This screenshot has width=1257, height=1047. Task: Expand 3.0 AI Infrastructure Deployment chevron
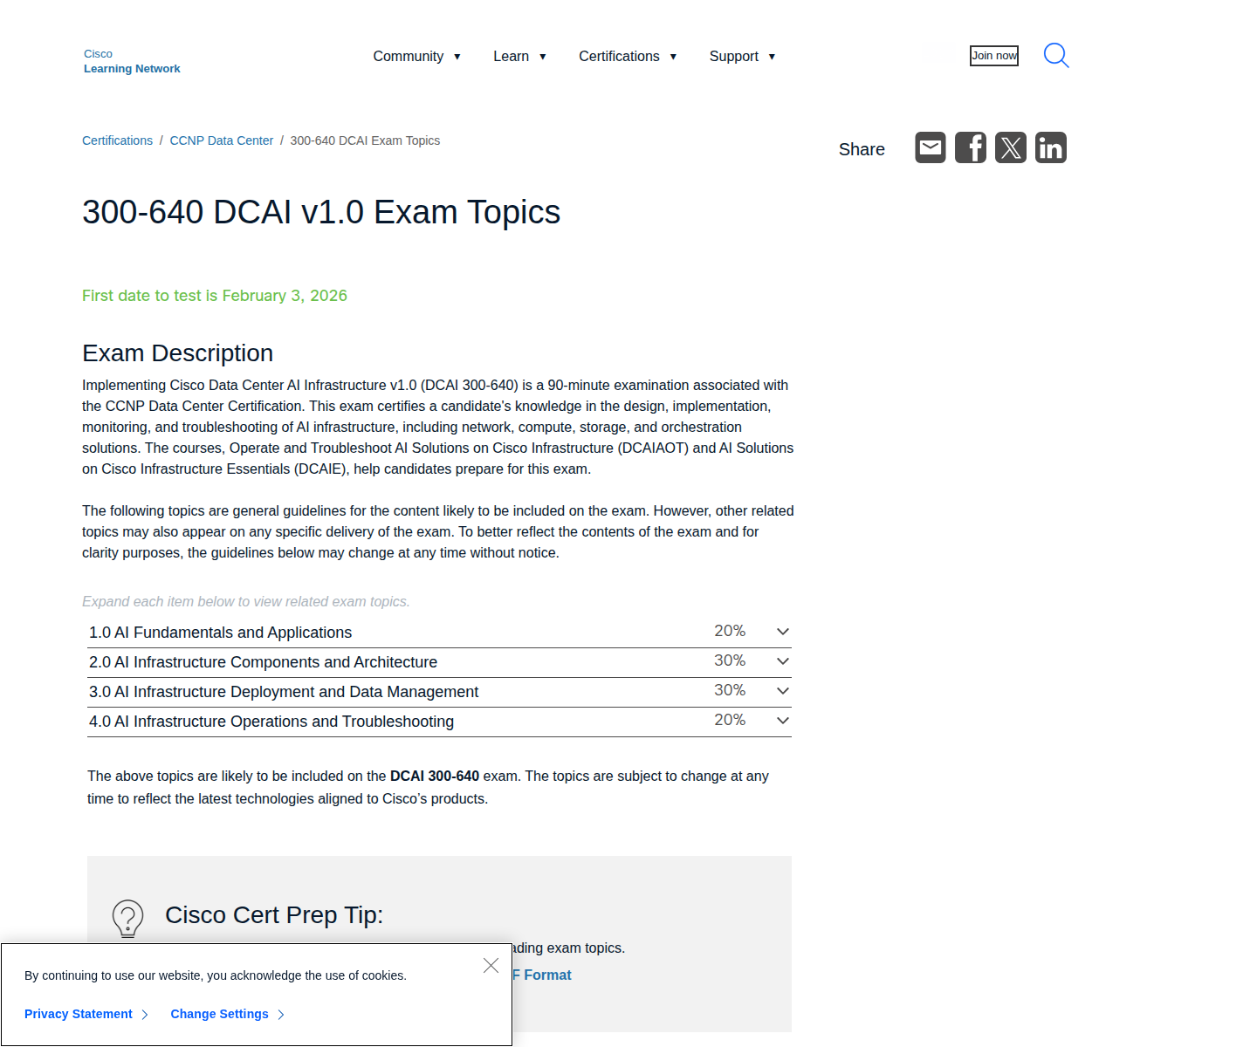[783, 691]
